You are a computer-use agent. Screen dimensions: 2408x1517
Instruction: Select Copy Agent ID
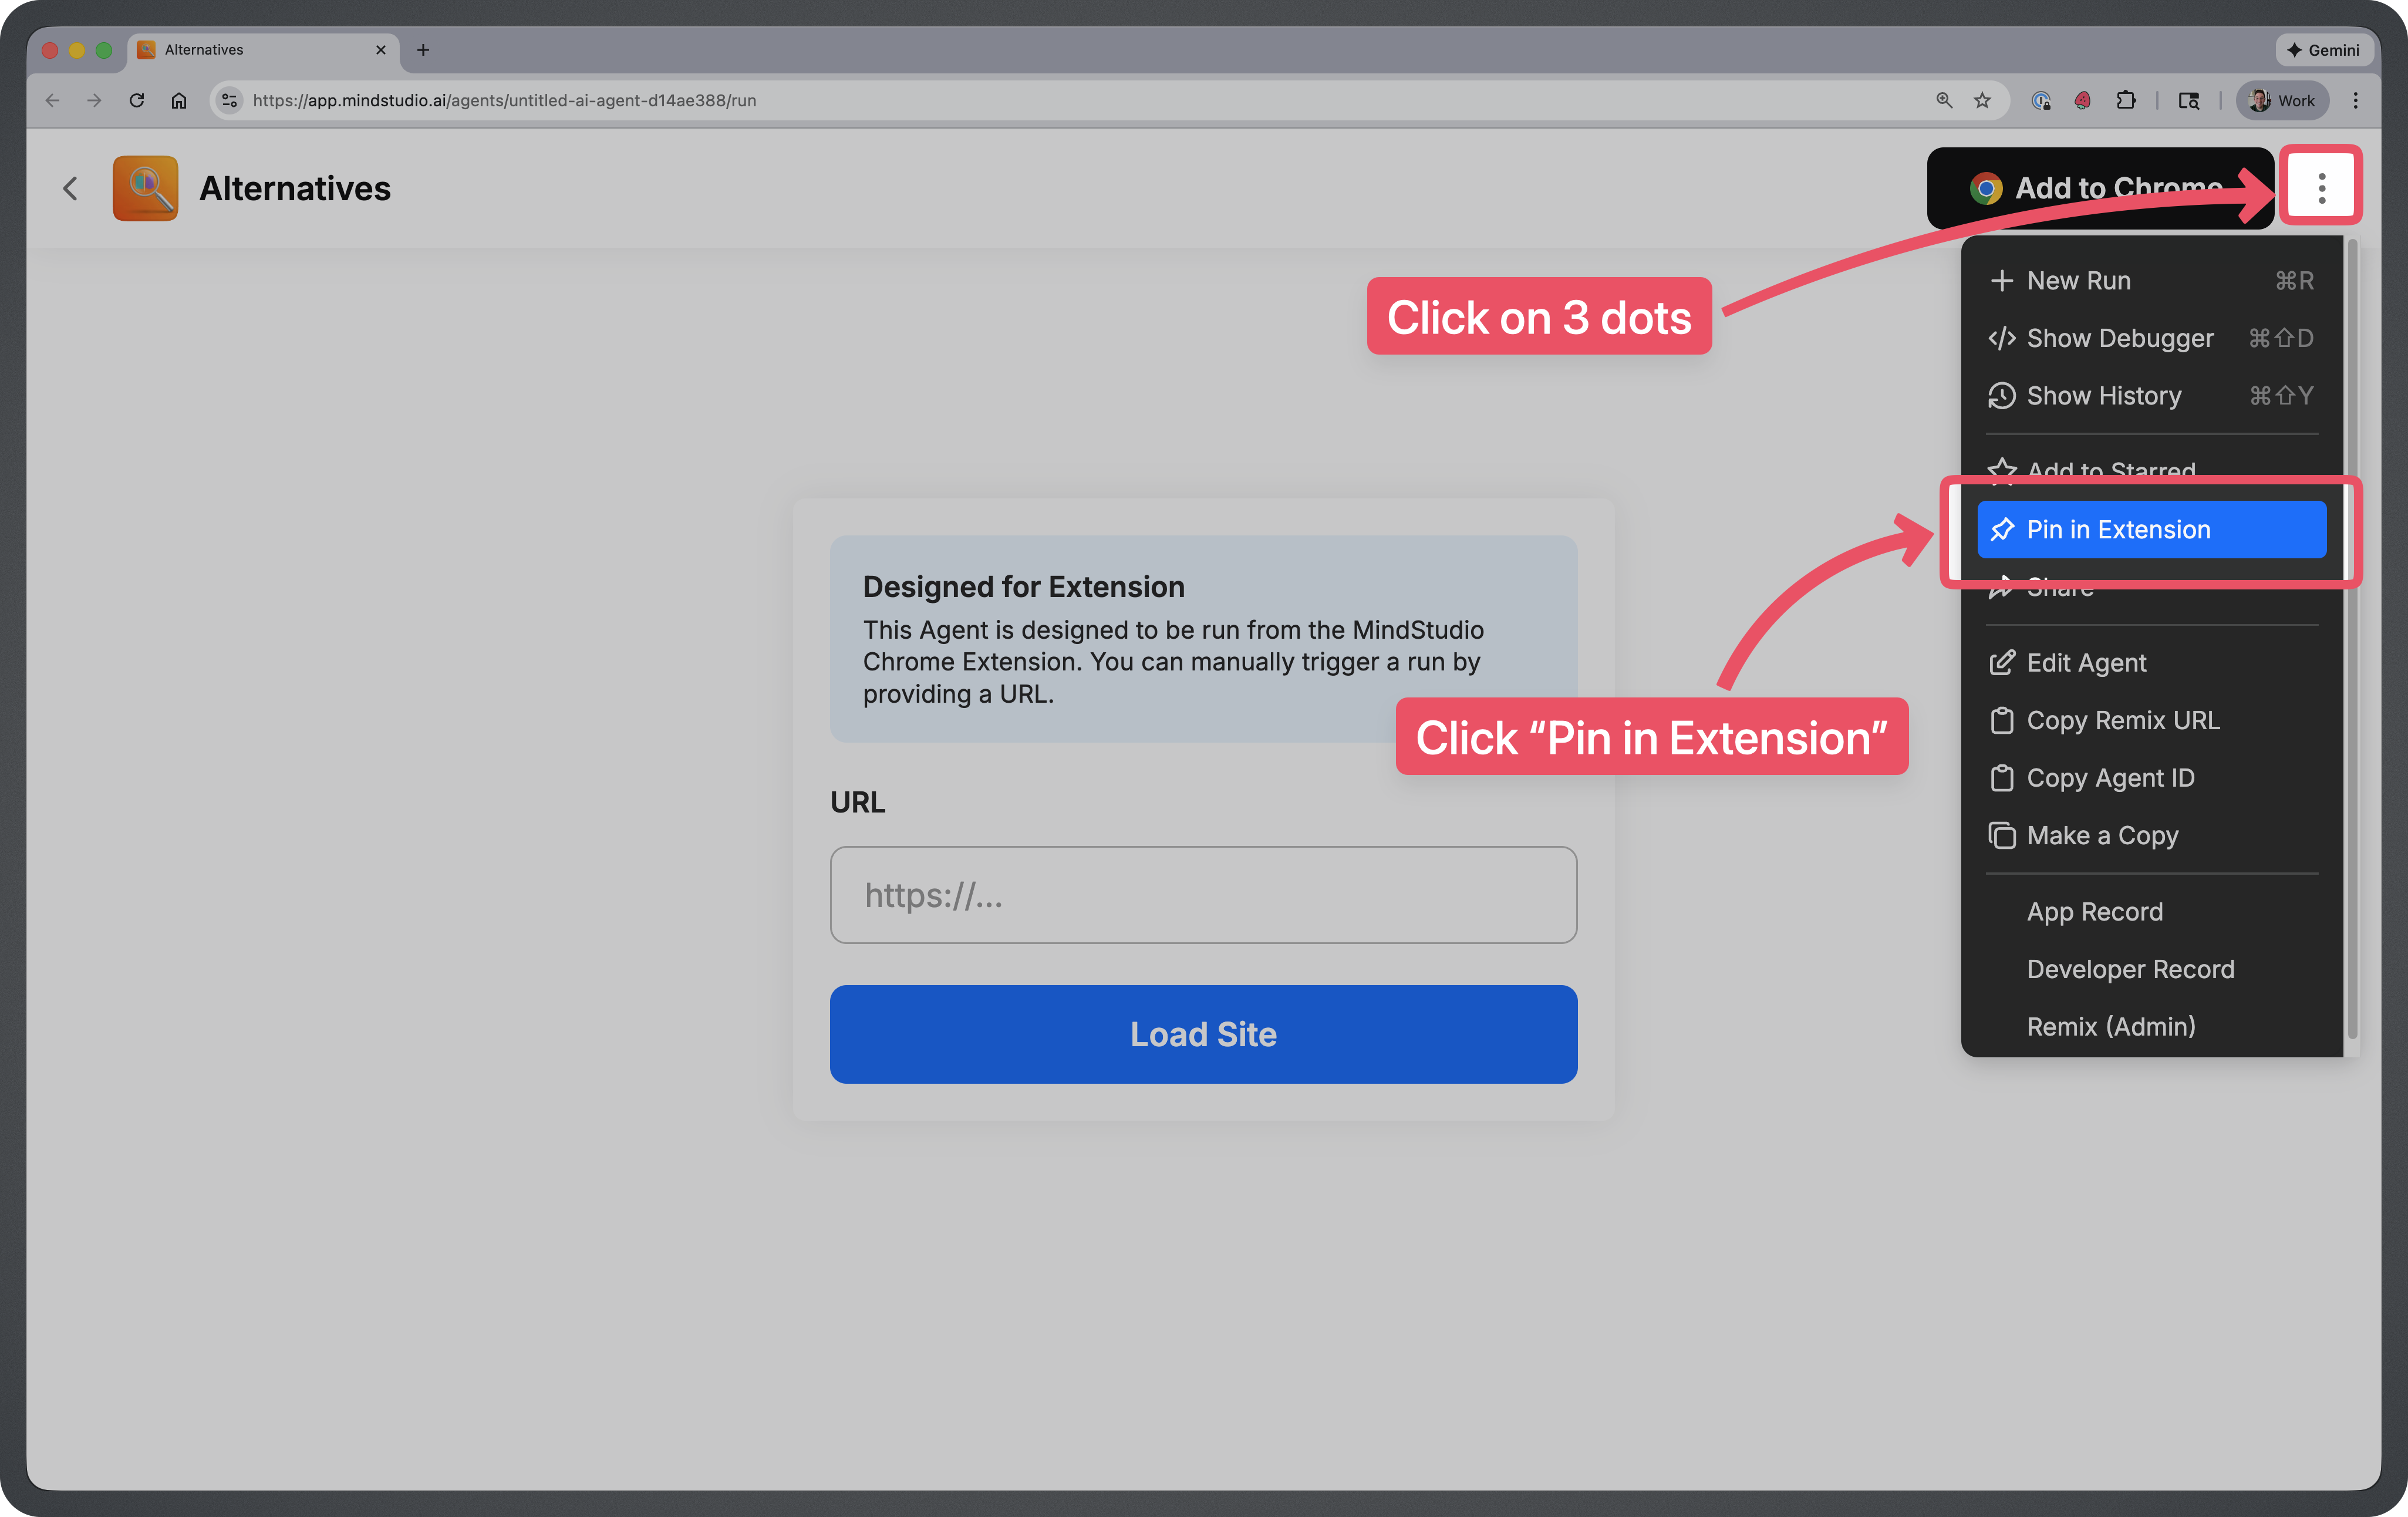coord(2110,777)
